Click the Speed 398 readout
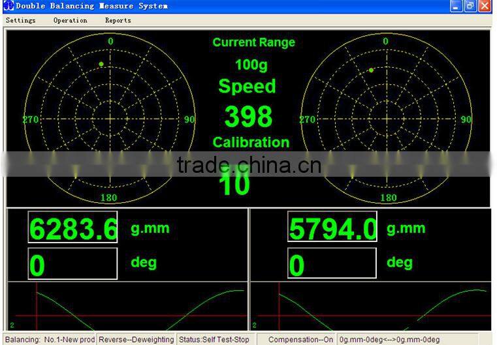The image size is (497, 345). pyautogui.click(x=249, y=117)
